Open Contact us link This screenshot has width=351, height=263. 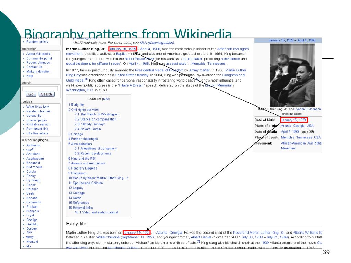pyautogui.click(x=34, y=67)
